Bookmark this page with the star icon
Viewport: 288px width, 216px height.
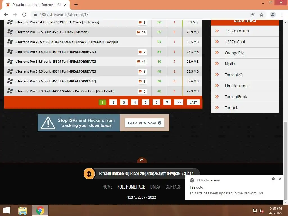click(x=262, y=15)
